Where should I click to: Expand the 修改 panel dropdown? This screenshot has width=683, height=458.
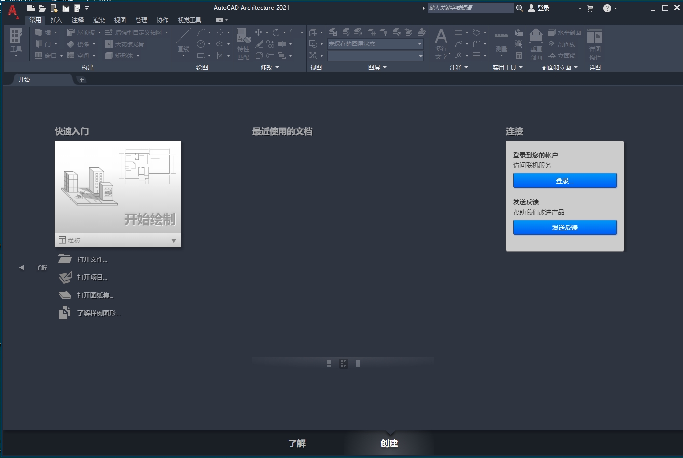click(278, 68)
